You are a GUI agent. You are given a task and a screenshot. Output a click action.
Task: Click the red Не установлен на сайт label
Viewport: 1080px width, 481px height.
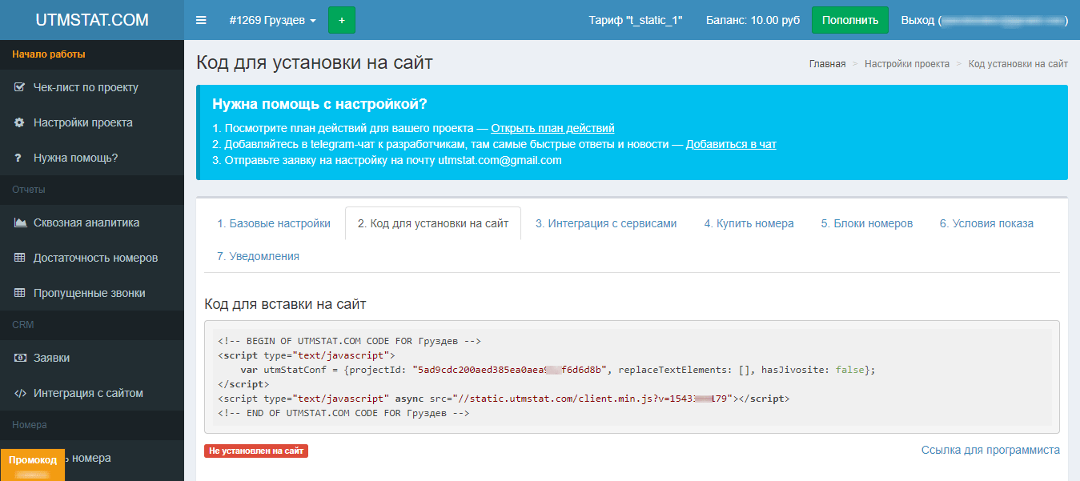pyautogui.click(x=256, y=451)
